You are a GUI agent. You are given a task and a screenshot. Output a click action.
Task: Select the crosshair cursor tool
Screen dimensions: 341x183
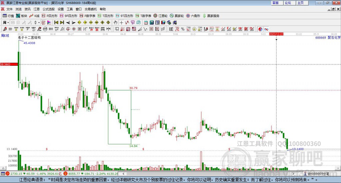click(x=121, y=23)
